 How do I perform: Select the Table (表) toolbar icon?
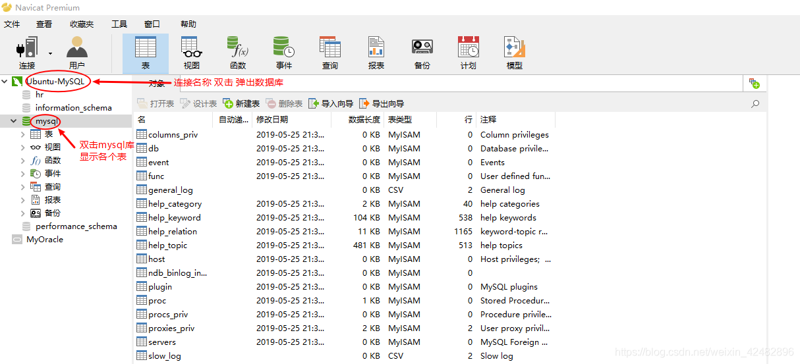[146, 54]
